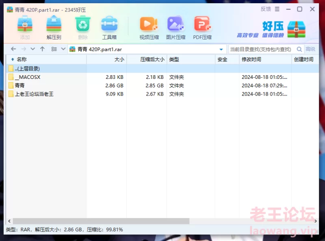
Task: Open navigation history dropdown chevron
Action: coord(32,49)
